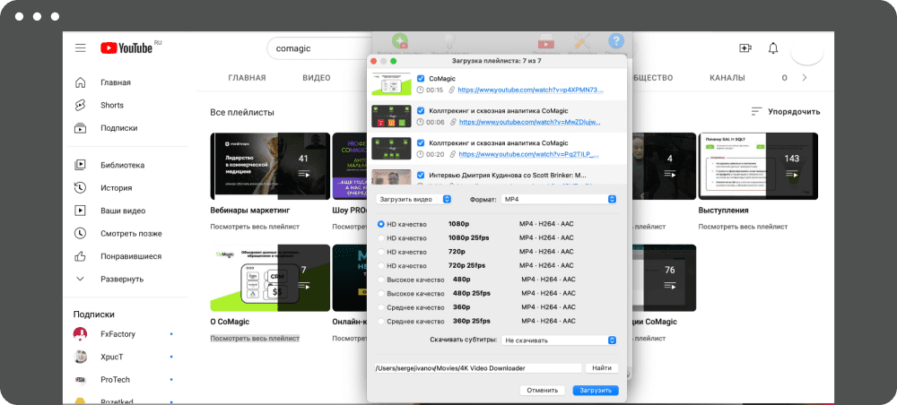The width and height of the screenshot is (897, 405).
Task: Open the first CoMagic youtube.com link
Action: click(x=531, y=90)
